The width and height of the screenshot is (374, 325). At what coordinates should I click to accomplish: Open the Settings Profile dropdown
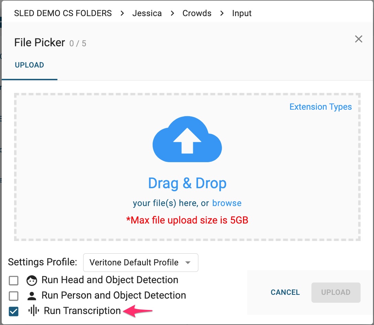point(140,263)
